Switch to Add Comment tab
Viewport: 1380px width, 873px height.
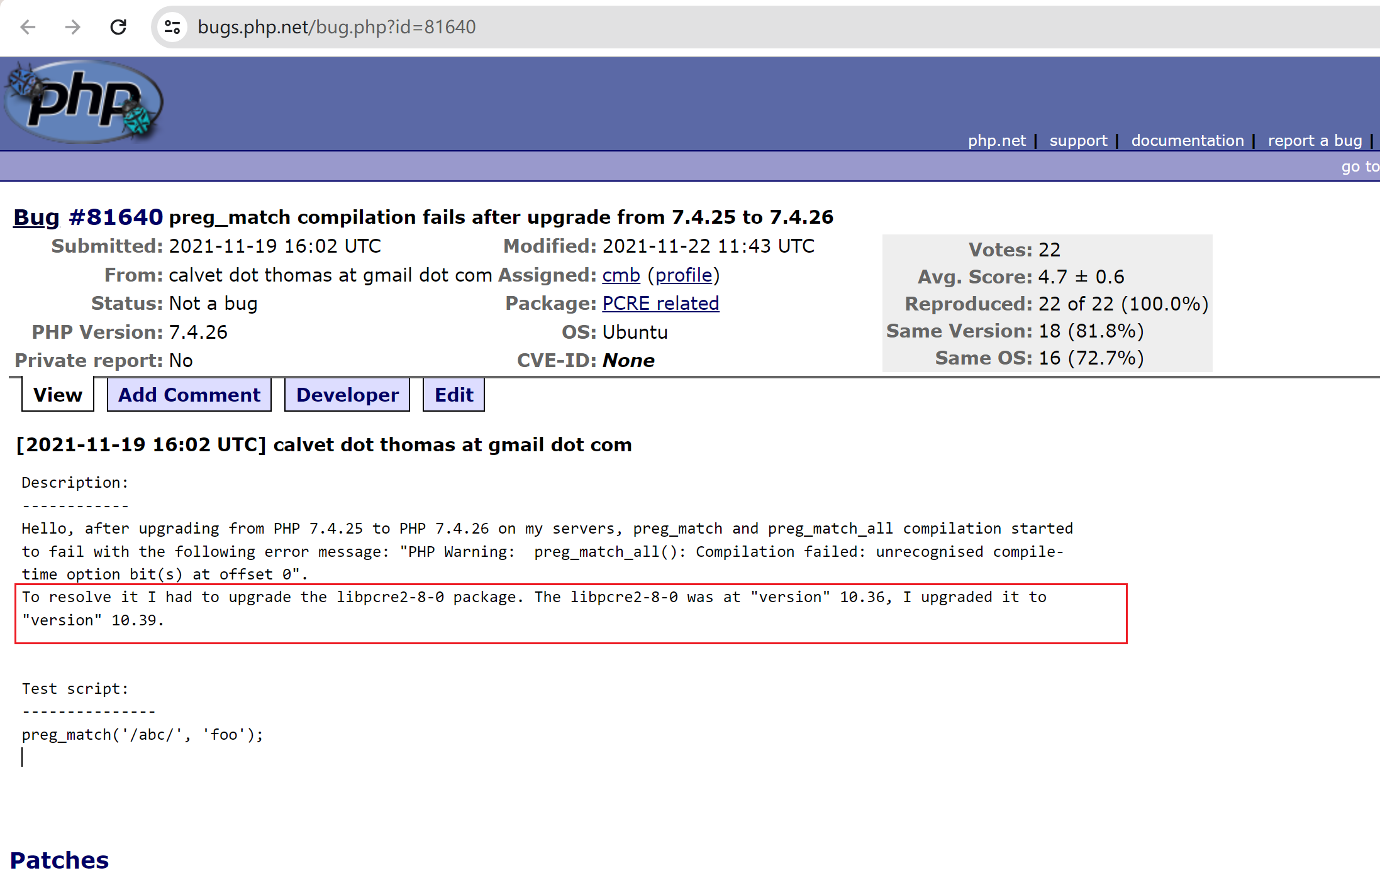click(x=189, y=395)
